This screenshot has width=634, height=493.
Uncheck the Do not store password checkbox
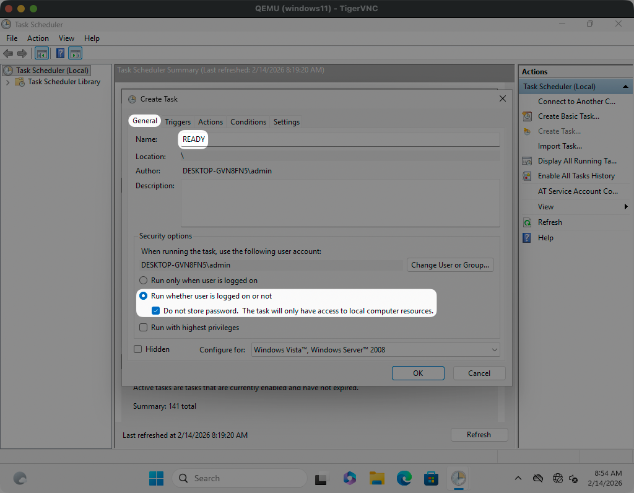(156, 311)
